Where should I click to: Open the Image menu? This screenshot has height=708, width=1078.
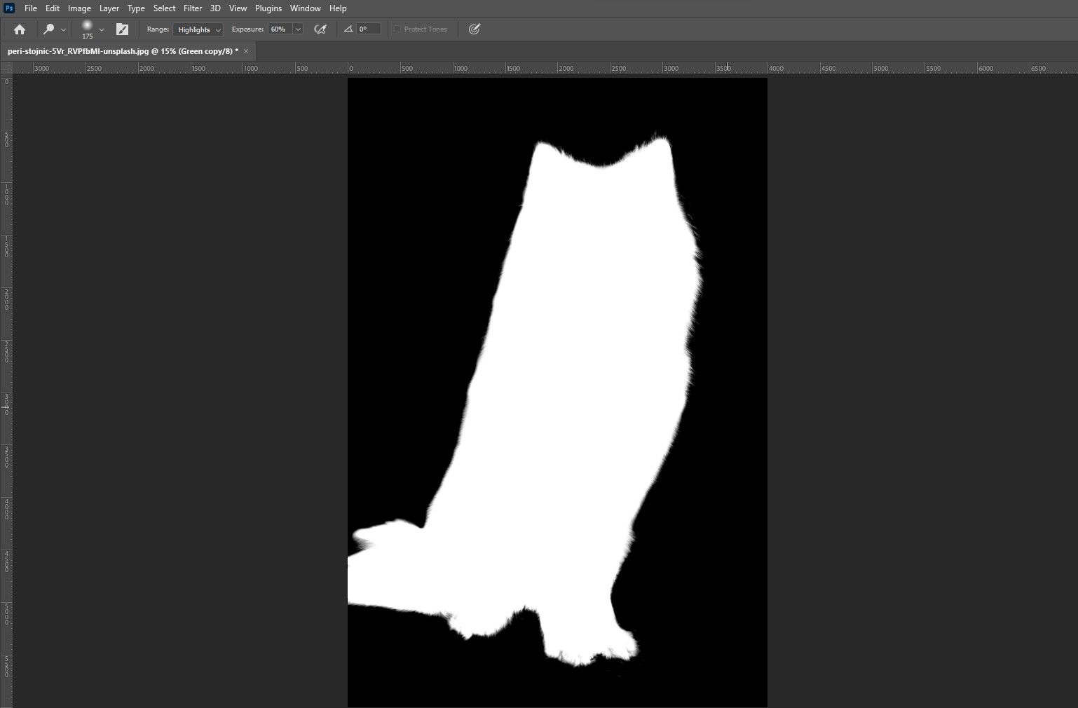[x=79, y=8]
